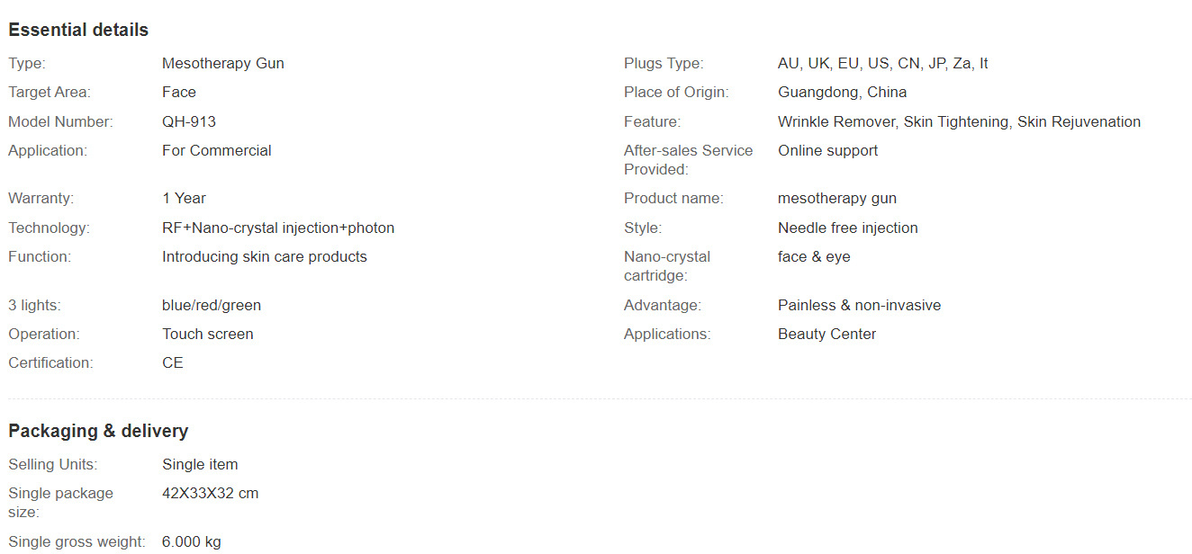The height and width of the screenshot is (554, 1192).
Task: Click the Touch screen operation value
Action: click(207, 334)
